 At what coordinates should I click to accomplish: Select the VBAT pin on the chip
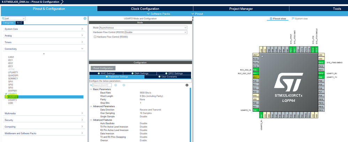255,55
